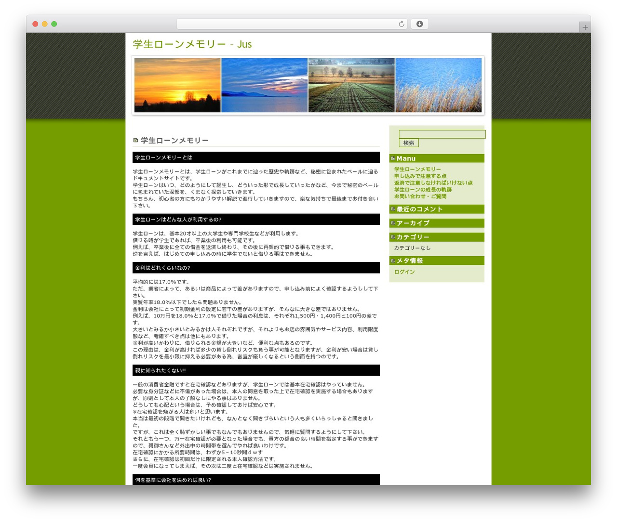Open お問い合わせ・ご質問 contact link
Viewport: 617px width, 522px height.
pos(420,196)
